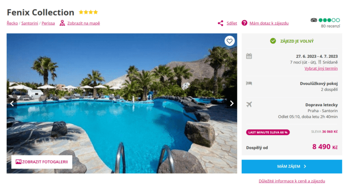This screenshot has width=349, height=186.
Task: Add hotel to favorites with heart icon
Action: click(229, 41)
